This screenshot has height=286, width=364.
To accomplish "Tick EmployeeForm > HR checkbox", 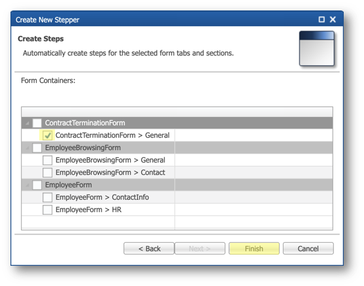I will click(x=47, y=210).
